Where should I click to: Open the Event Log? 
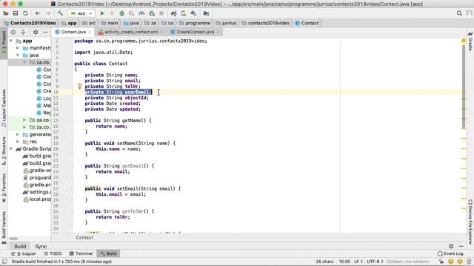coord(450,253)
